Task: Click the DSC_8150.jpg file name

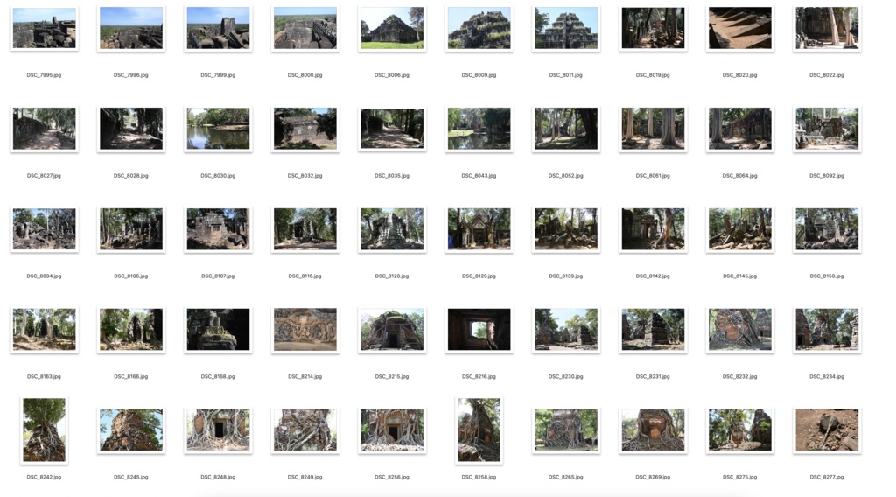Action: (x=827, y=276)
